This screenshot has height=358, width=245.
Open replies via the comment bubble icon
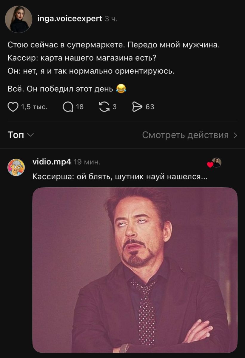[x=68, y=107]
